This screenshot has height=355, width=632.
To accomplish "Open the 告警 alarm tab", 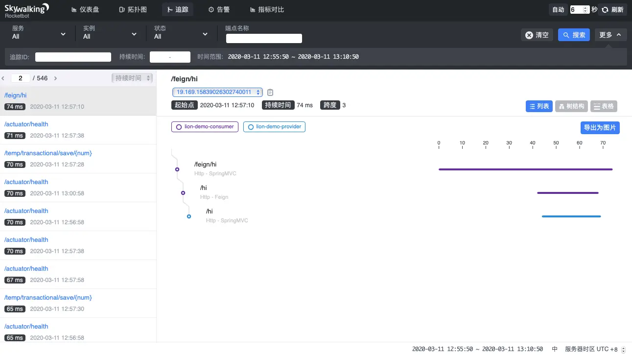I will 219,10.
